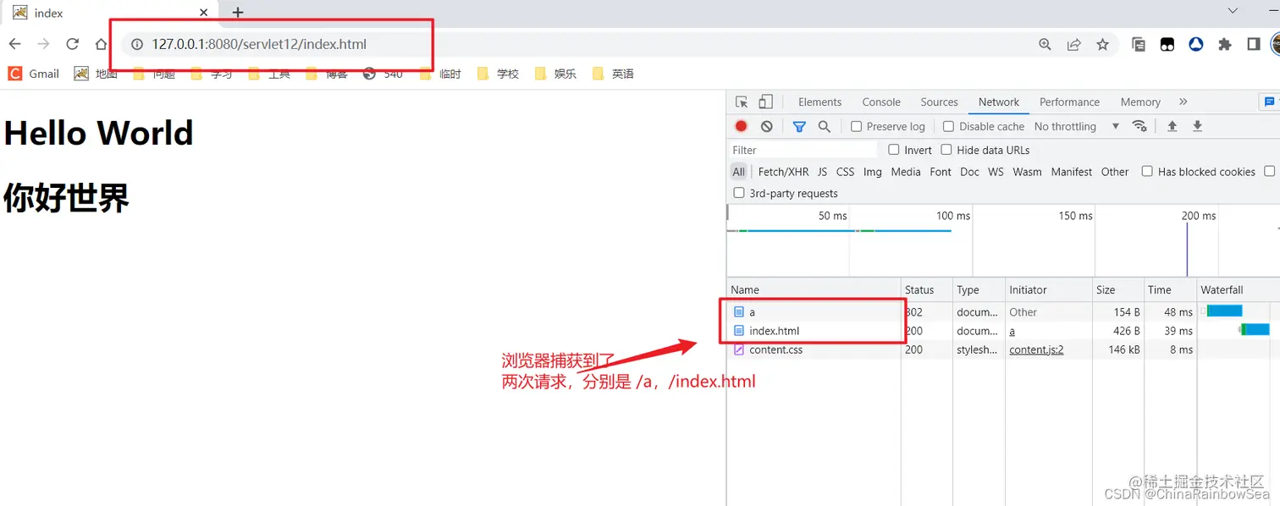Open the copy-tabs extension icon
Screen dimensions: 1280x506
[1139, 45]
